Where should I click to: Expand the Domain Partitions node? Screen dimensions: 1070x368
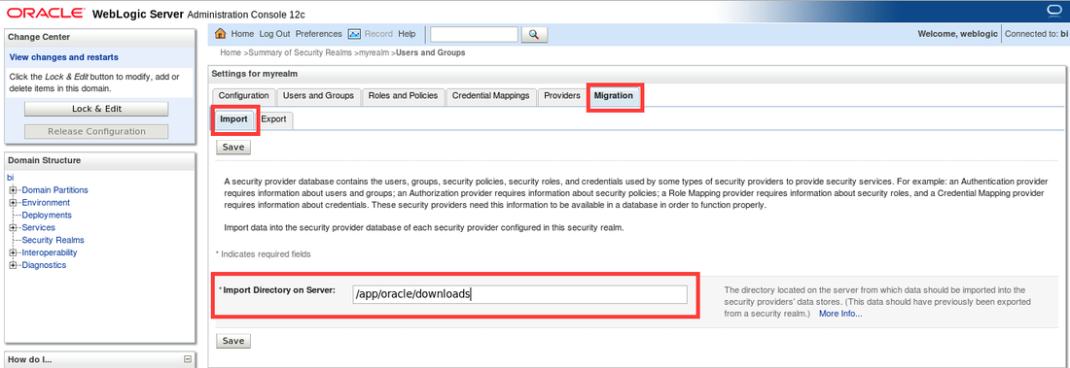click(13, 190)
